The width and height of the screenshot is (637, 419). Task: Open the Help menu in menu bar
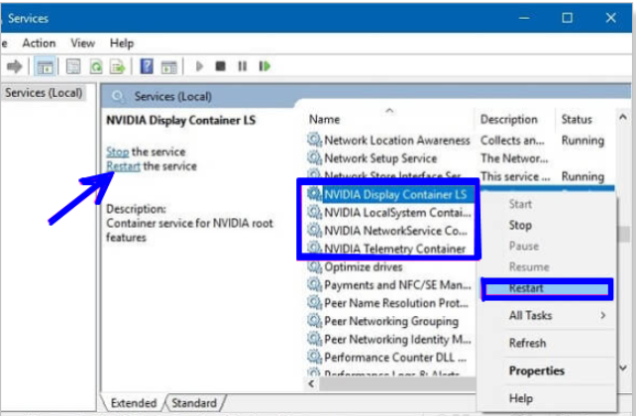coord(122,43)
